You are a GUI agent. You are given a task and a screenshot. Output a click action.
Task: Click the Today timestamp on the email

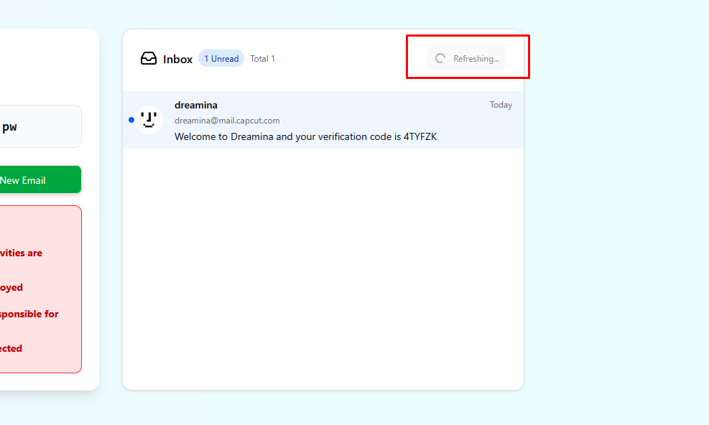(x=501, y=104)
